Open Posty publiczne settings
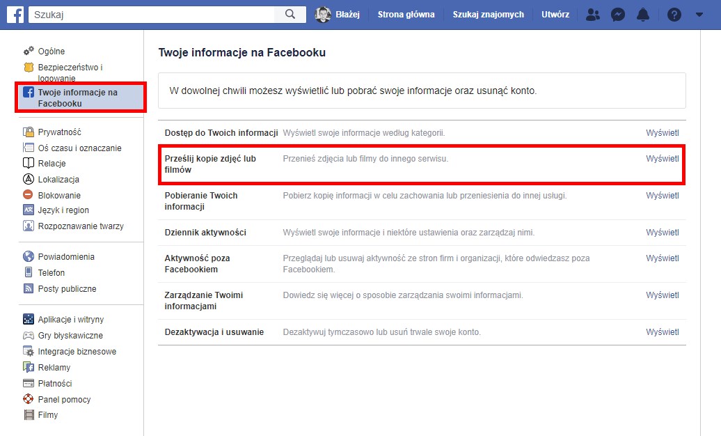The width and height of the screenshot is (721, 436). 67,288
